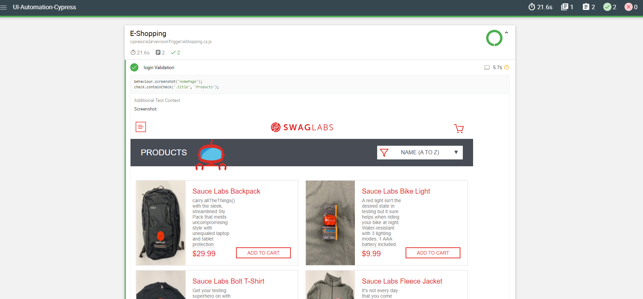Collapse the E-Shopping suite chevron
The image size is (643, 299).
point(506,33)
